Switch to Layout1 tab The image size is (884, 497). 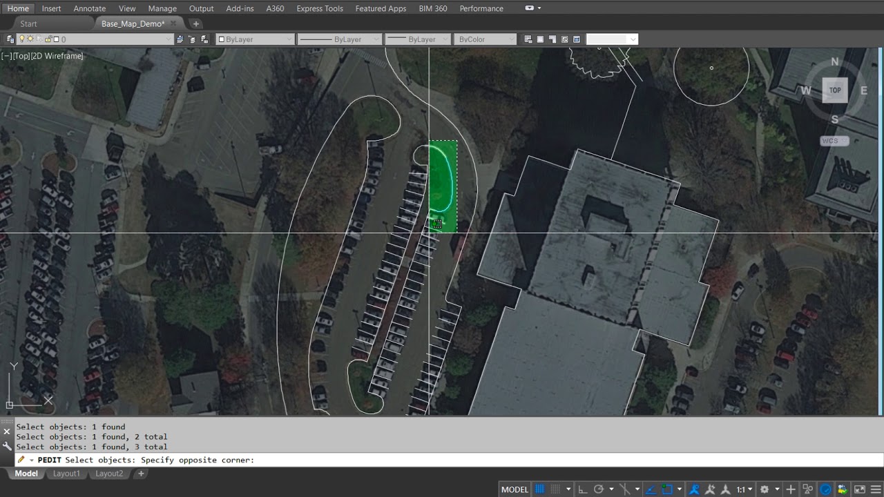click(66, 474)
